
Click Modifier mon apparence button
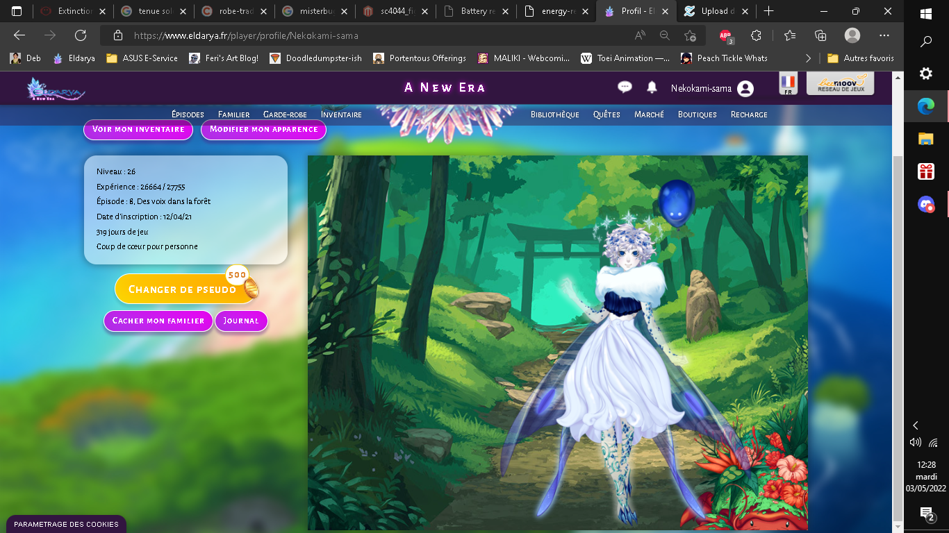[263, 129]
